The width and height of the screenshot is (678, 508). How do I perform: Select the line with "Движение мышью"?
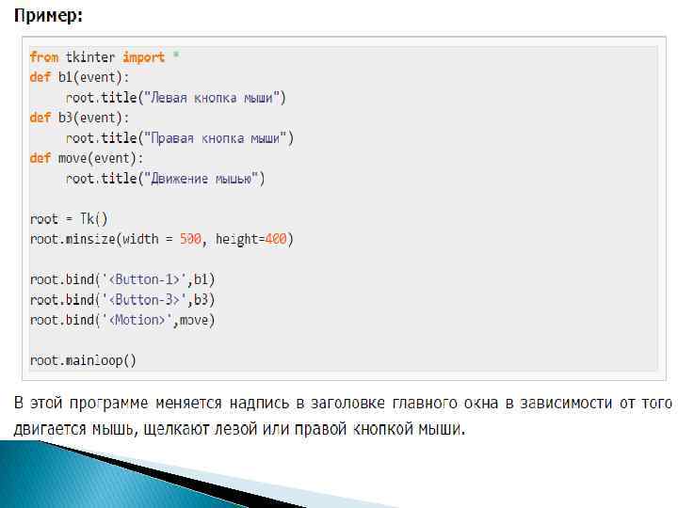click(x=165, y=179)
